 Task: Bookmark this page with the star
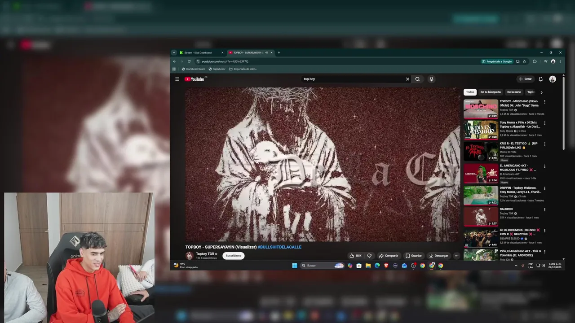[x=524, y=61]
